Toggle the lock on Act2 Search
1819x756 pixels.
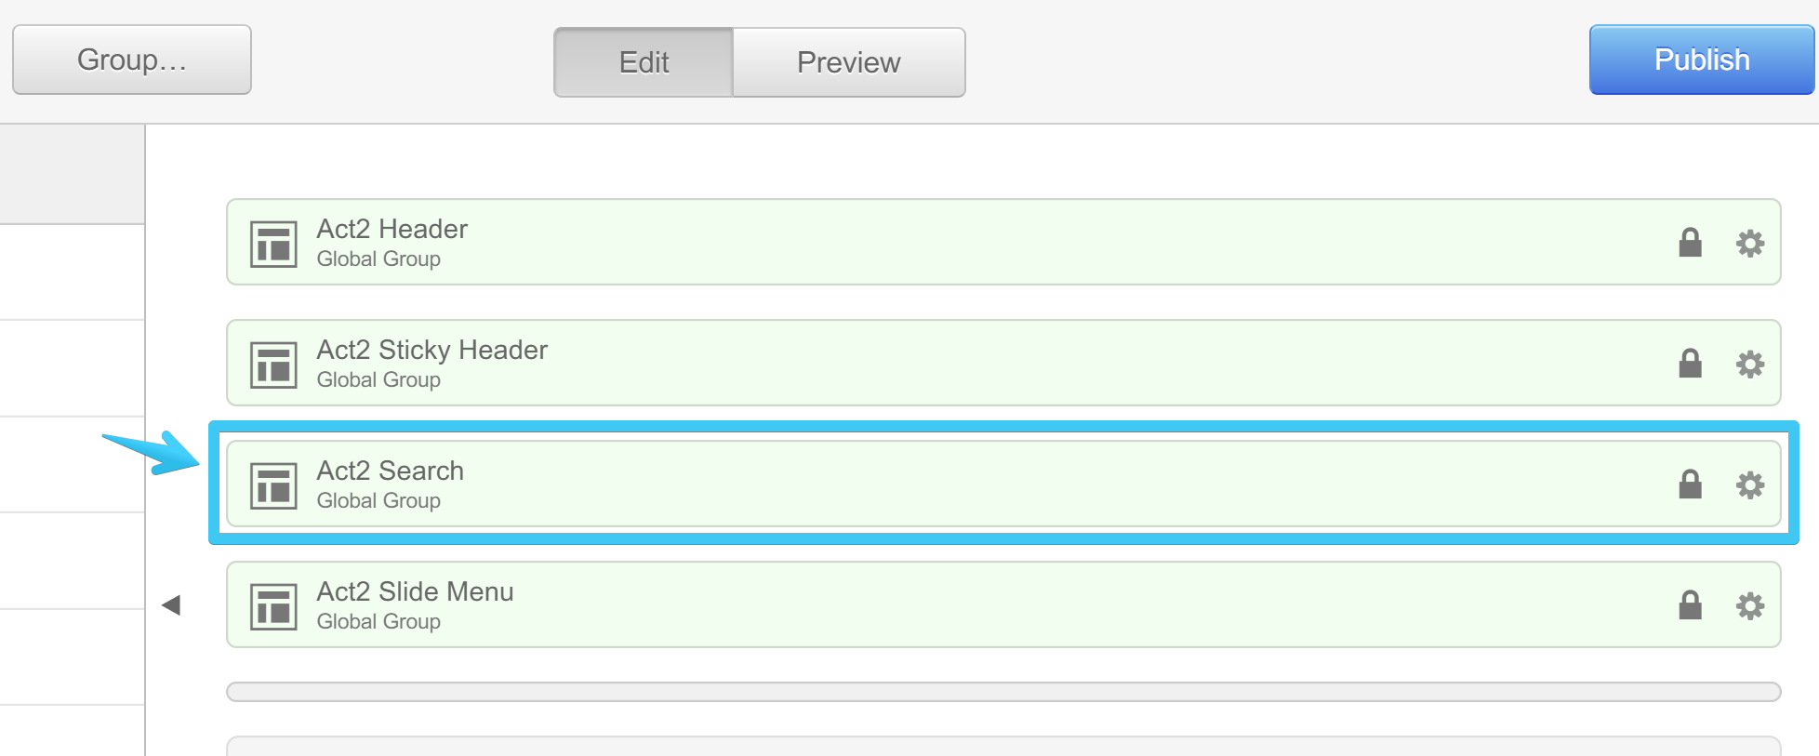(1690, 484)
